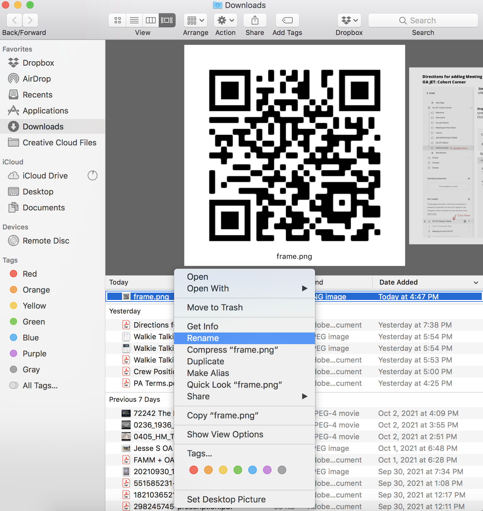This screenshot has height=511, width=483.
Task: Click the iCloud Drive sync progress indicator
Action: point(93,175)
